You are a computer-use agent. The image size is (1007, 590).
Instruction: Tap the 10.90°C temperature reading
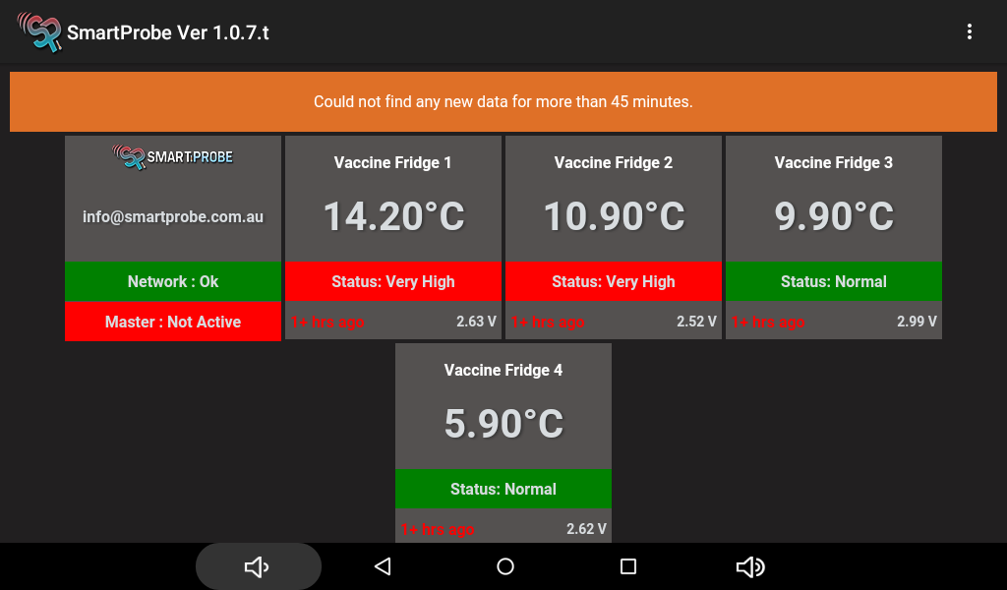pos(614,216)
